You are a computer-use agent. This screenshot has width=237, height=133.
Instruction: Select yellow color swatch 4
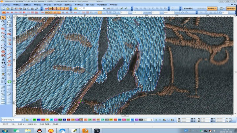(47, 120)
